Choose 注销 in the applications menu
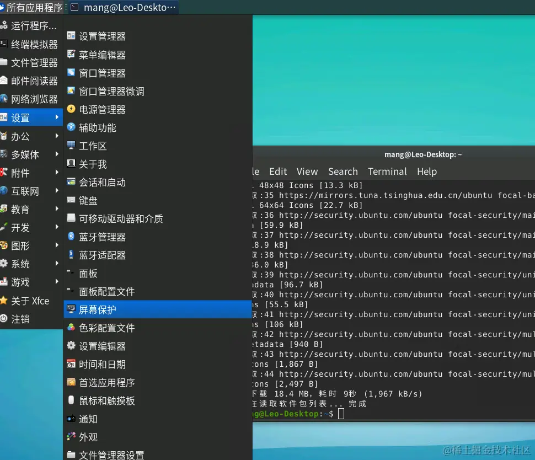 coord(31,319)
